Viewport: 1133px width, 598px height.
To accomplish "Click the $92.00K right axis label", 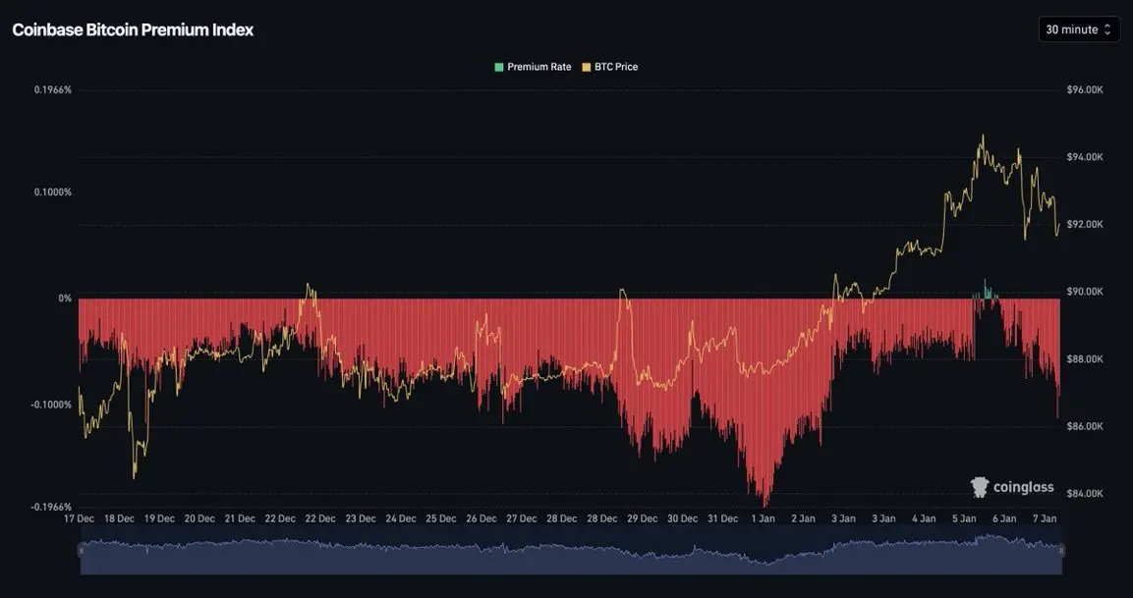I will pyautogui.click(x=1085, y=224).
